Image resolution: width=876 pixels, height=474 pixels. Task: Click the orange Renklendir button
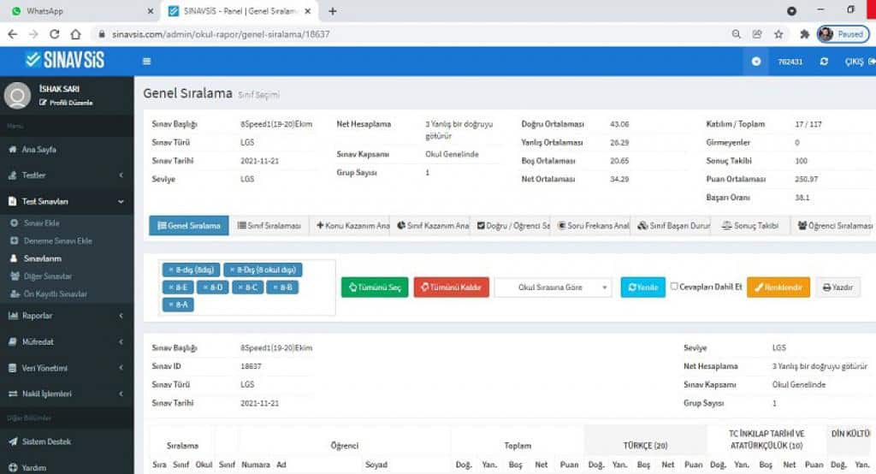(x=778, y=287)
